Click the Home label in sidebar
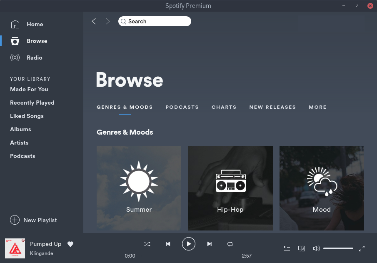 (x=35, y=24)
